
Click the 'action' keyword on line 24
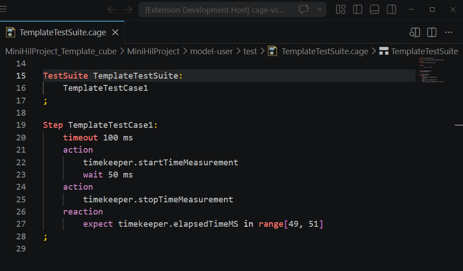pos(78,187)
